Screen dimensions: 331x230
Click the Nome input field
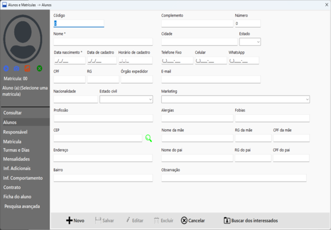pyautogui.click(x=103, y=42)
